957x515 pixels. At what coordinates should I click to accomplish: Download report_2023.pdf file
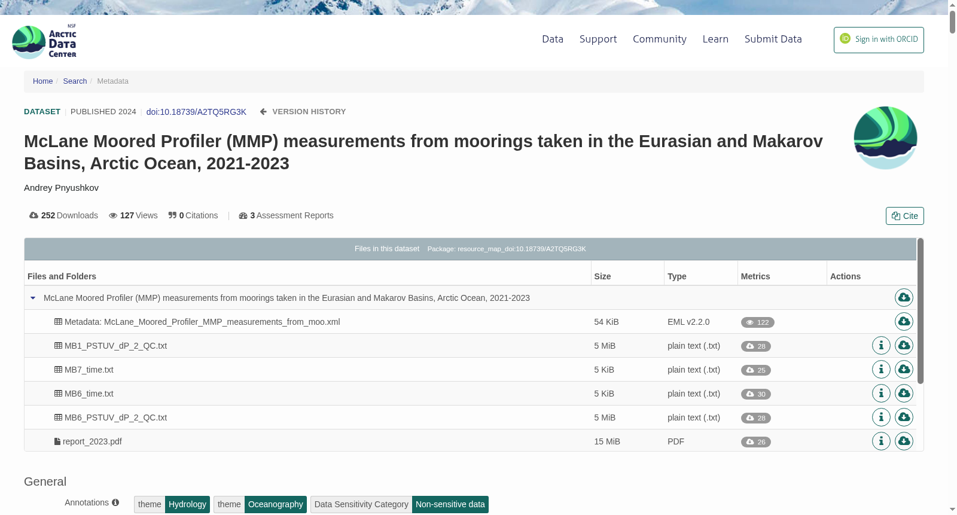coord(904,441)
